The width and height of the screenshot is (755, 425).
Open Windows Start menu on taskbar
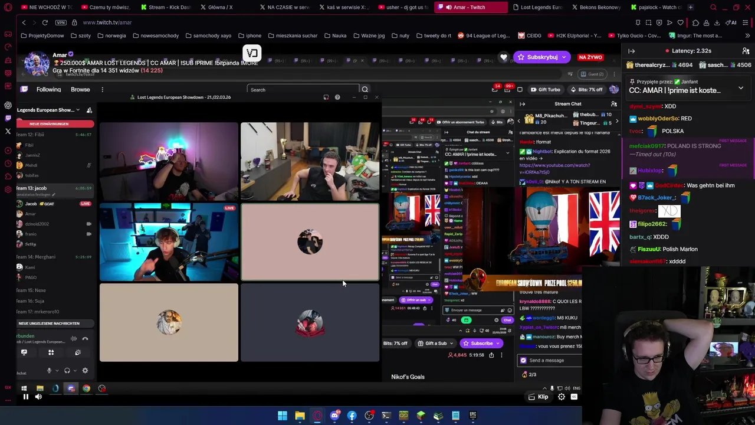pos(283,416)
